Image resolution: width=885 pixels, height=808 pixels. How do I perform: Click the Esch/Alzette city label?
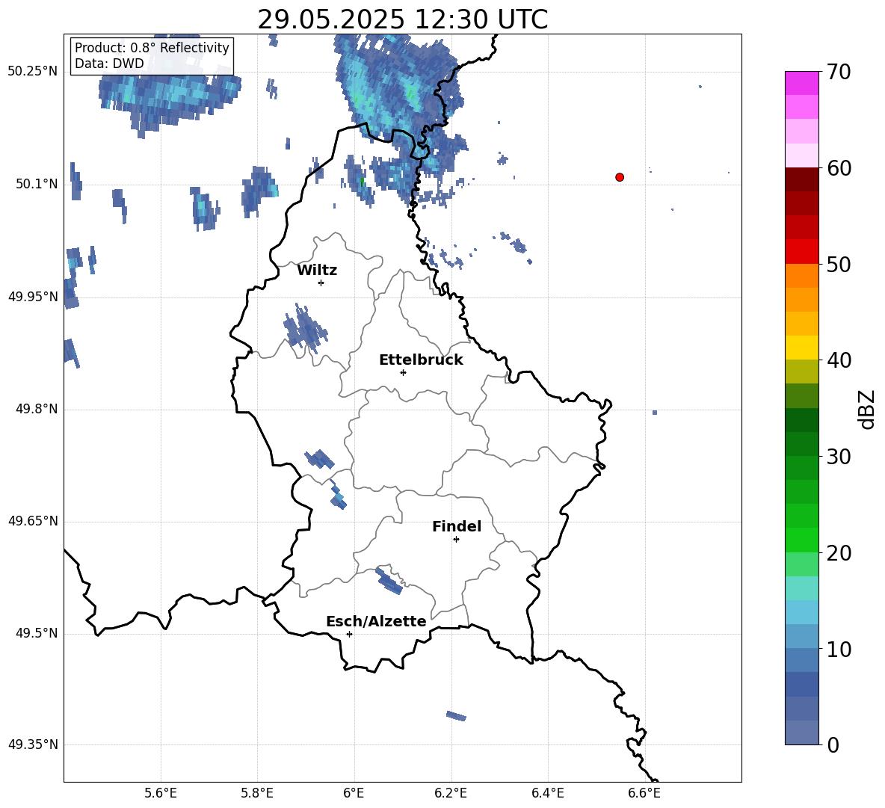click(x=376, y=621)
